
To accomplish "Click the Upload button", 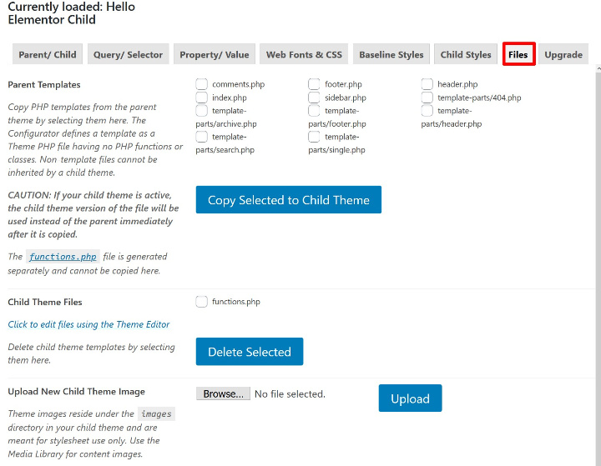I will click(x=410, y=398).
